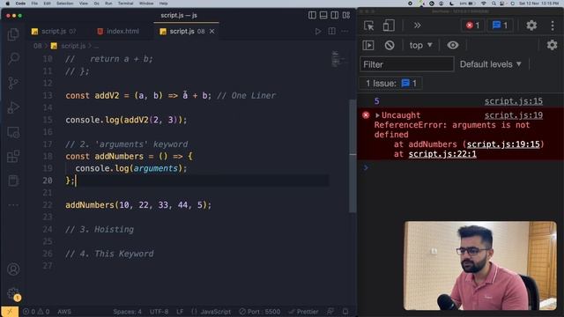This screenshot has height=317, width=564.
Task: Split the editor to the right
Action: pos(331,32)
